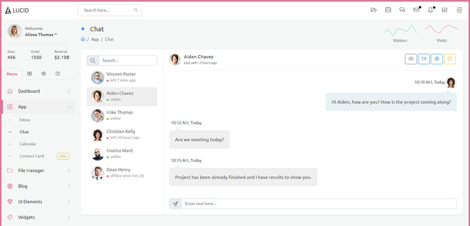Click the App link in breadcrumb
470x226 pixels.
95,39
